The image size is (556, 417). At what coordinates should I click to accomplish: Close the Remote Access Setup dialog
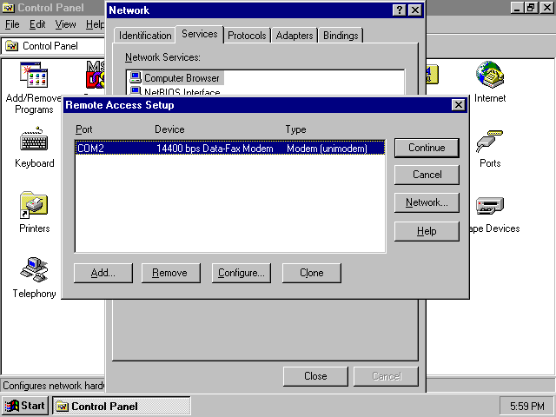459,105
